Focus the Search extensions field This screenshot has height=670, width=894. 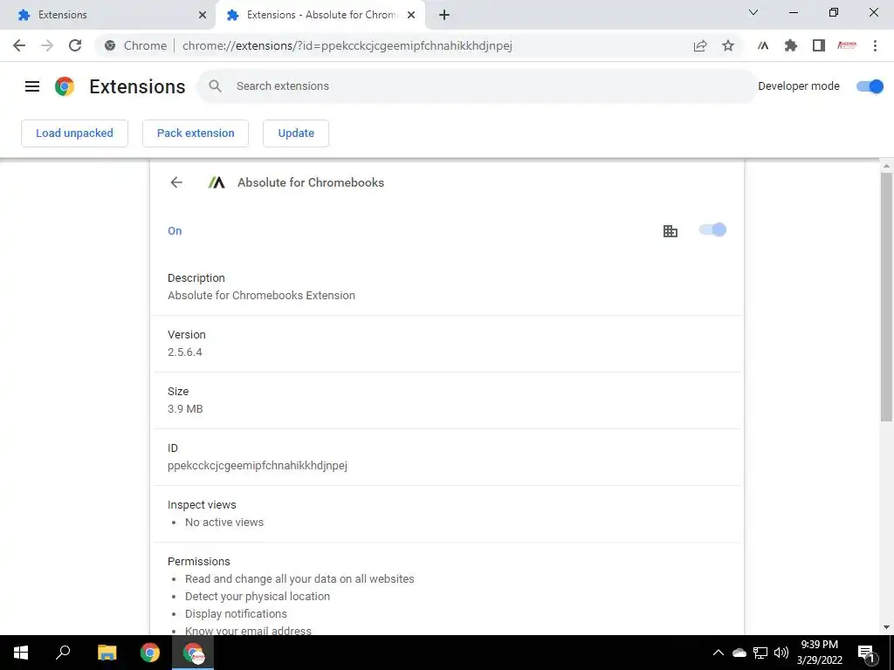[x=478, y=86]
